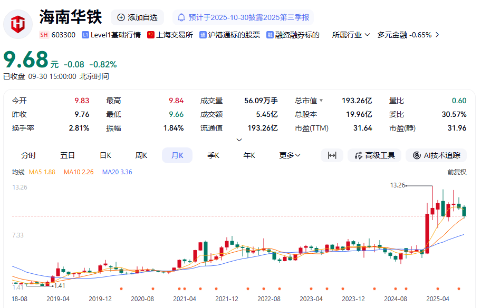
Task: Click the 海南华铁 company logo icon
Action: 18,24
